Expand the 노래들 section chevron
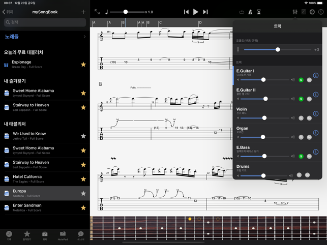The width and height of the screenshot is (327, 245). pos(84,37)
